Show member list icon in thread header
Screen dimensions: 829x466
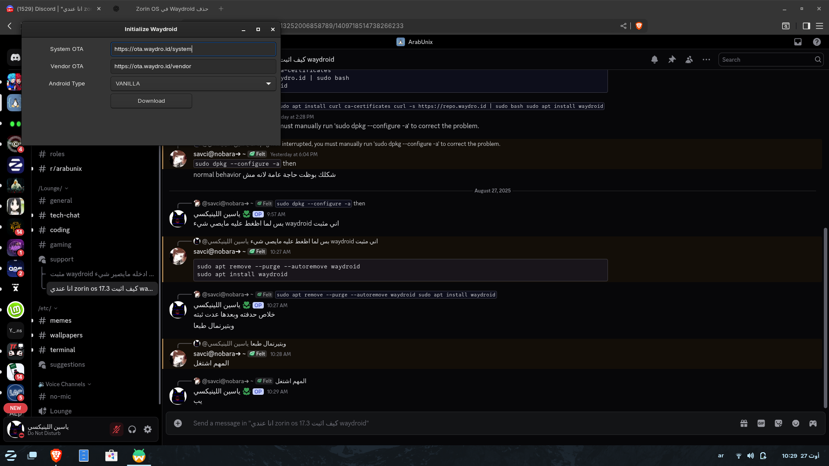[689, 60]
